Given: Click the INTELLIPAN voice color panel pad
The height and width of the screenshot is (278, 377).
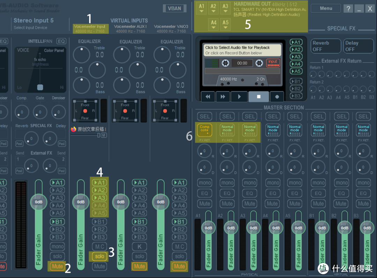Looking at the screenshot, I should click(x=40, y=70).
